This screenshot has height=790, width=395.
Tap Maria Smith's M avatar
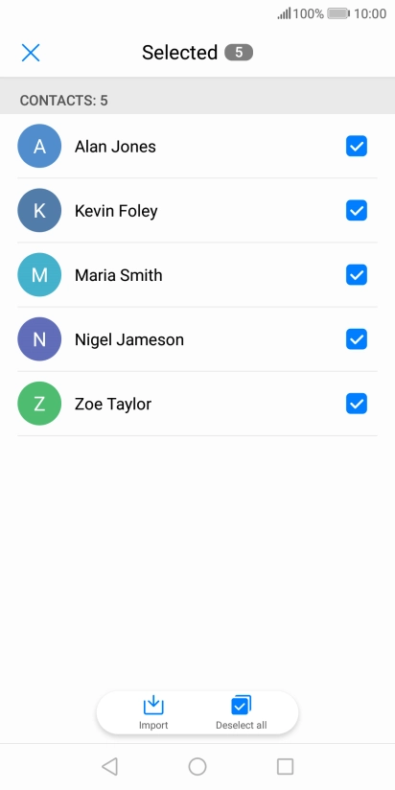click(x=39, y=275)
